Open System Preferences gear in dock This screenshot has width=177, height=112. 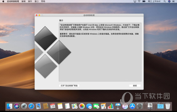[139, 106]
